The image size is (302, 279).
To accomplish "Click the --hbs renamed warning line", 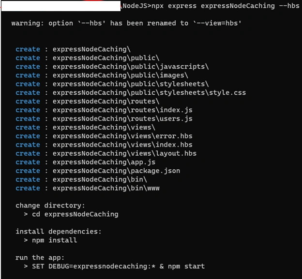I will (x=126, y=23).
